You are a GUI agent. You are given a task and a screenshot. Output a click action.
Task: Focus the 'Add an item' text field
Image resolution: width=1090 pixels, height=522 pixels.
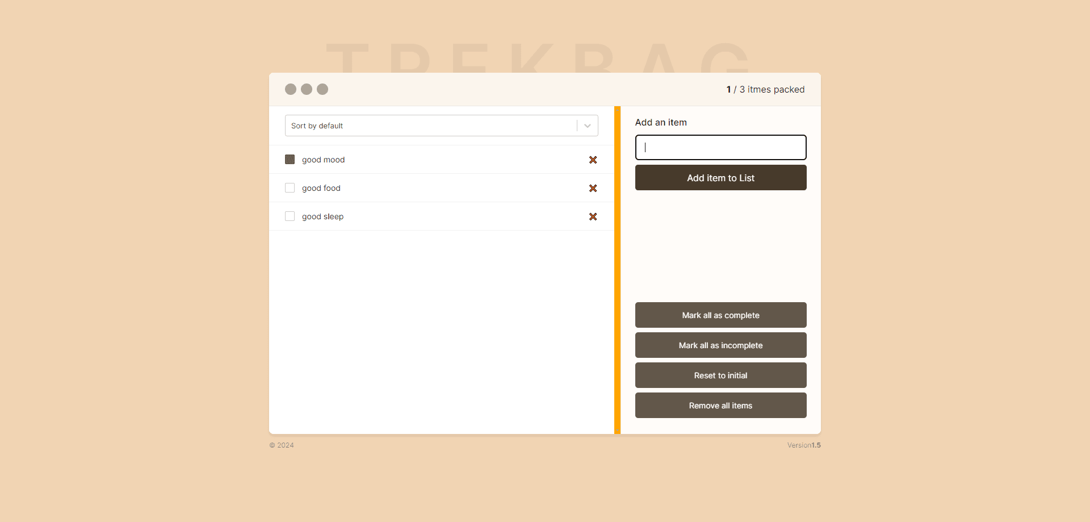[720, 148]
